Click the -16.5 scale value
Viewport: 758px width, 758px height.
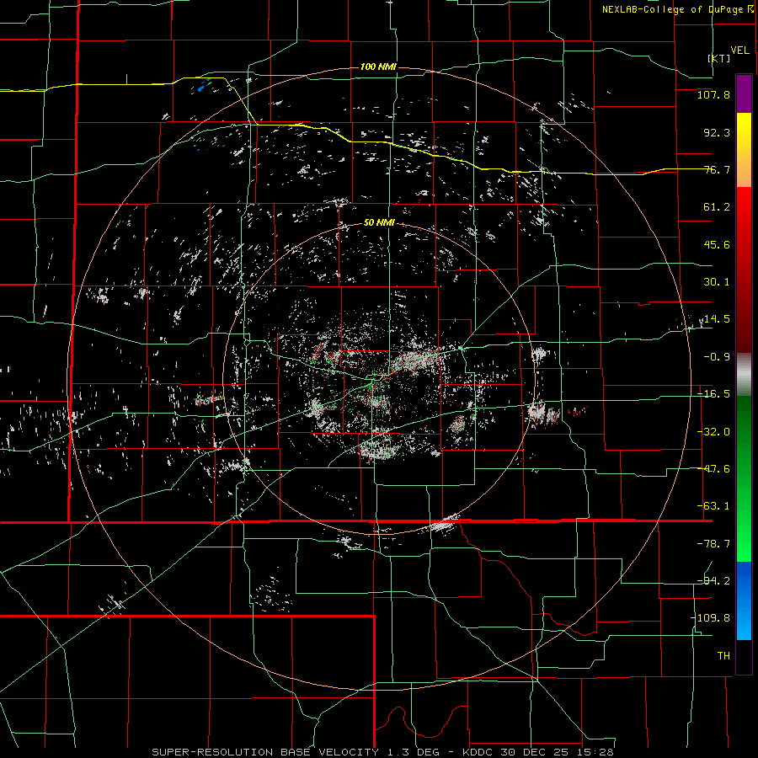pos(713,394)
